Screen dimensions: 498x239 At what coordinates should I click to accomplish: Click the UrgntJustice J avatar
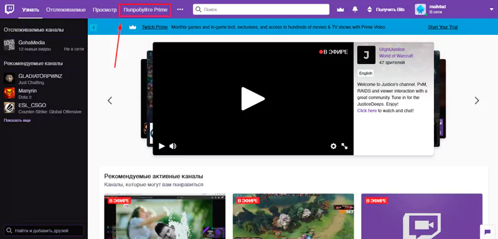click(366, 55)
